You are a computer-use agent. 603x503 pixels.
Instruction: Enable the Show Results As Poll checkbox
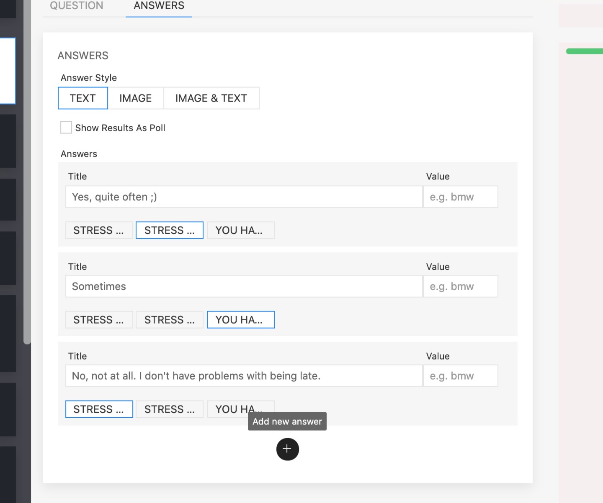pos(66,128)
